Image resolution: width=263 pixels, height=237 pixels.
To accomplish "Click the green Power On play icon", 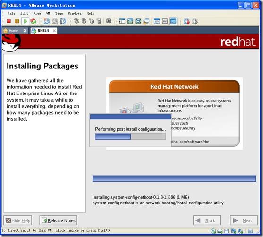I will point(25,21).
